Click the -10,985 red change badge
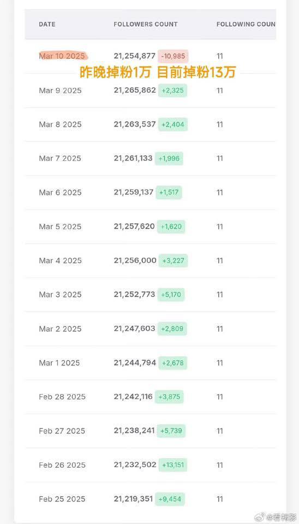Screen dimensions: 299x524 (173, 56)
